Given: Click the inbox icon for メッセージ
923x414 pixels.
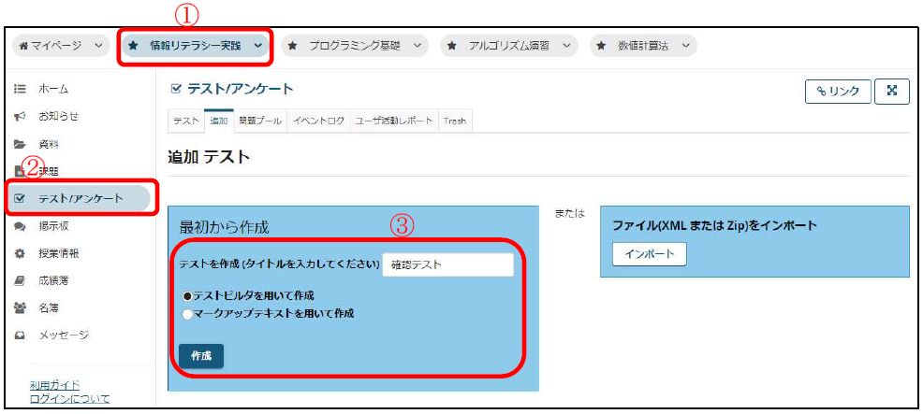Looking at the screenshot, I should tap(19, 335).
